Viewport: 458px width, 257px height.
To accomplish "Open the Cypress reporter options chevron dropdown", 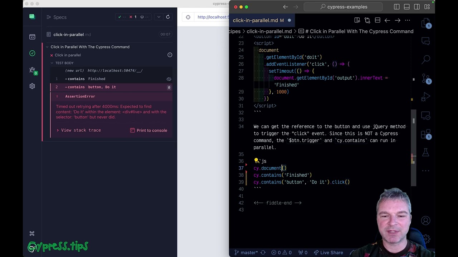I will pyautogui.click(x=159, y=17).
